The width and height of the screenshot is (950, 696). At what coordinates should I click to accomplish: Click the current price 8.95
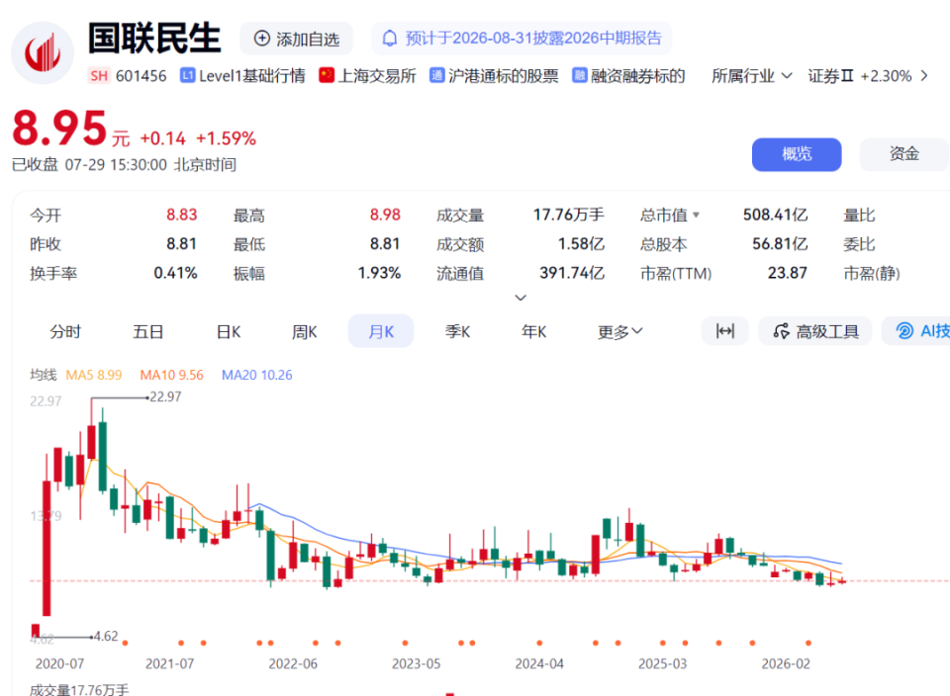click(59, 129)
